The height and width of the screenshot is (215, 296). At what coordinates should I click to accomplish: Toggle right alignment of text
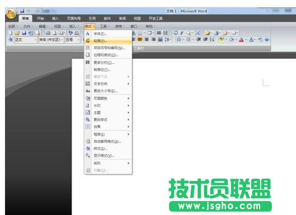click(x=147, y=40)
